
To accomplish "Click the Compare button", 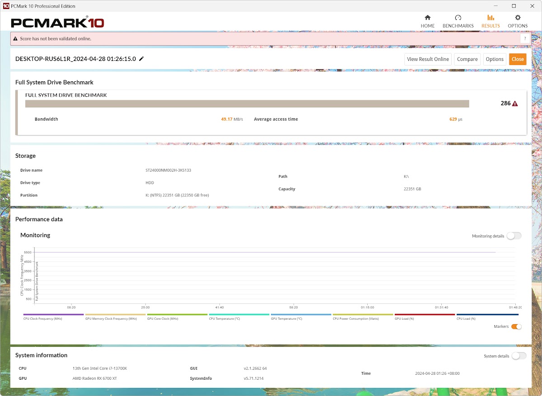I will [467, 59].
